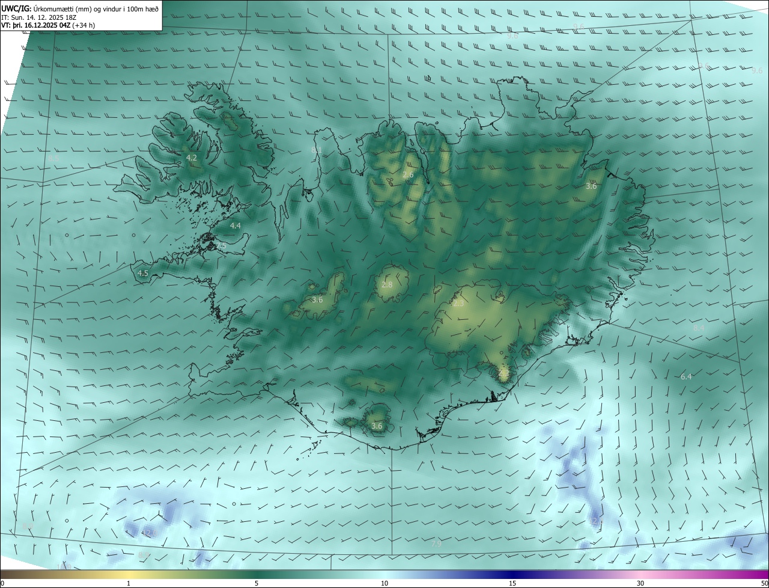Viewport: 769px width, 588px height.
Task: Click the '1' tick on the color scale
Action: [x=129, y=583]
